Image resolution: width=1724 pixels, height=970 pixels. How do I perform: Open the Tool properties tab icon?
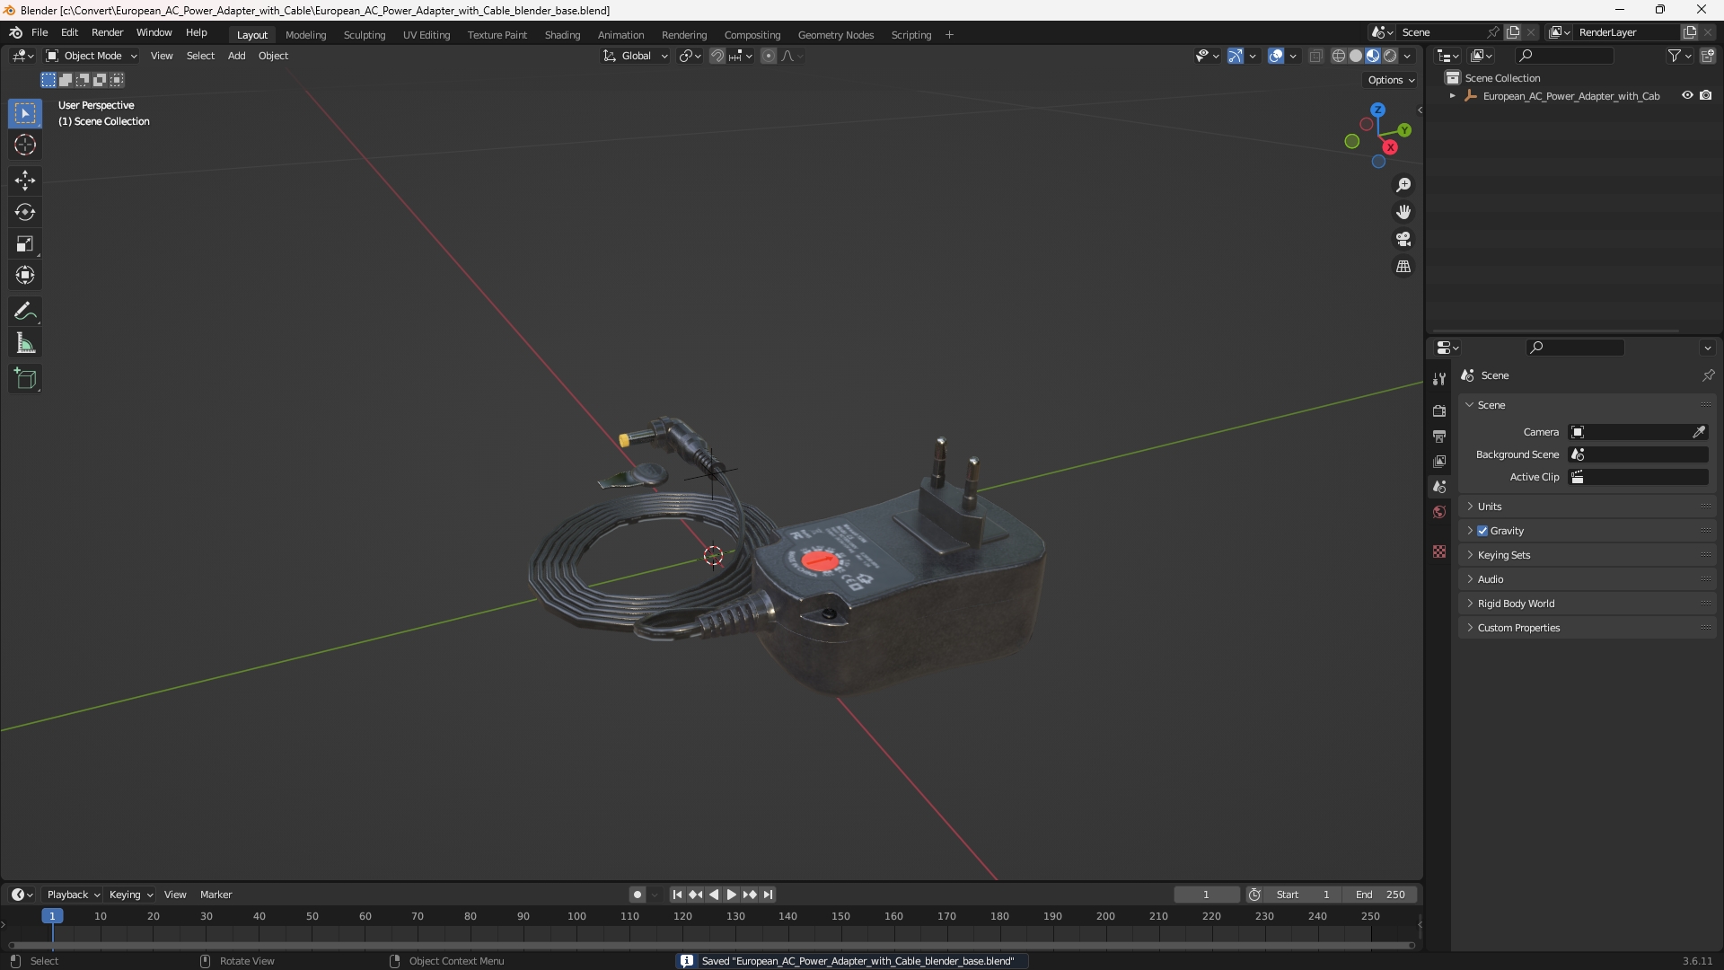1439,379
